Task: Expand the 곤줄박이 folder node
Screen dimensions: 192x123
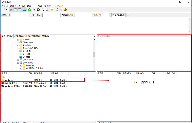Action: 21,66
